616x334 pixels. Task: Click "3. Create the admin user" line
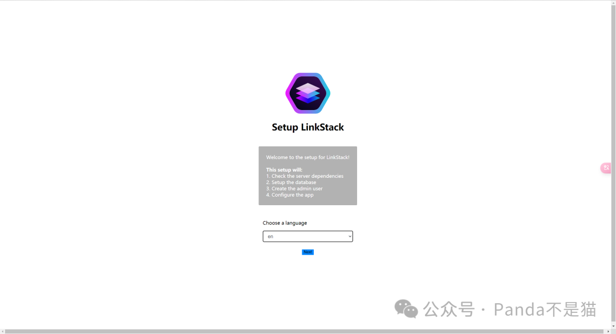coord(294,189)
